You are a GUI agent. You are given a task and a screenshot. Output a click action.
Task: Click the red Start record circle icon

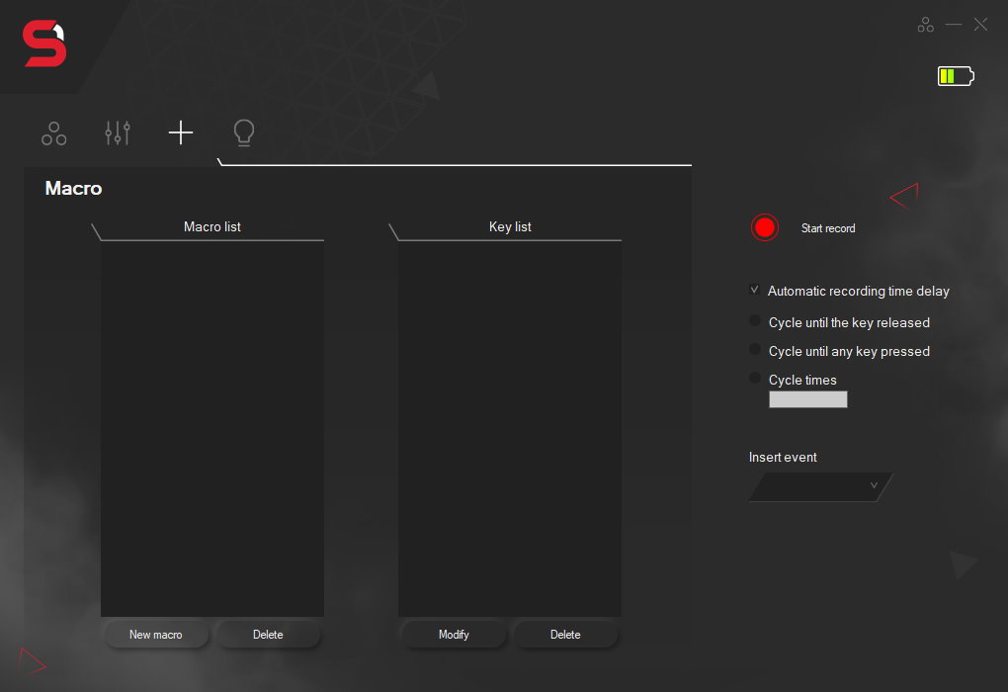[x=765, y=227]
